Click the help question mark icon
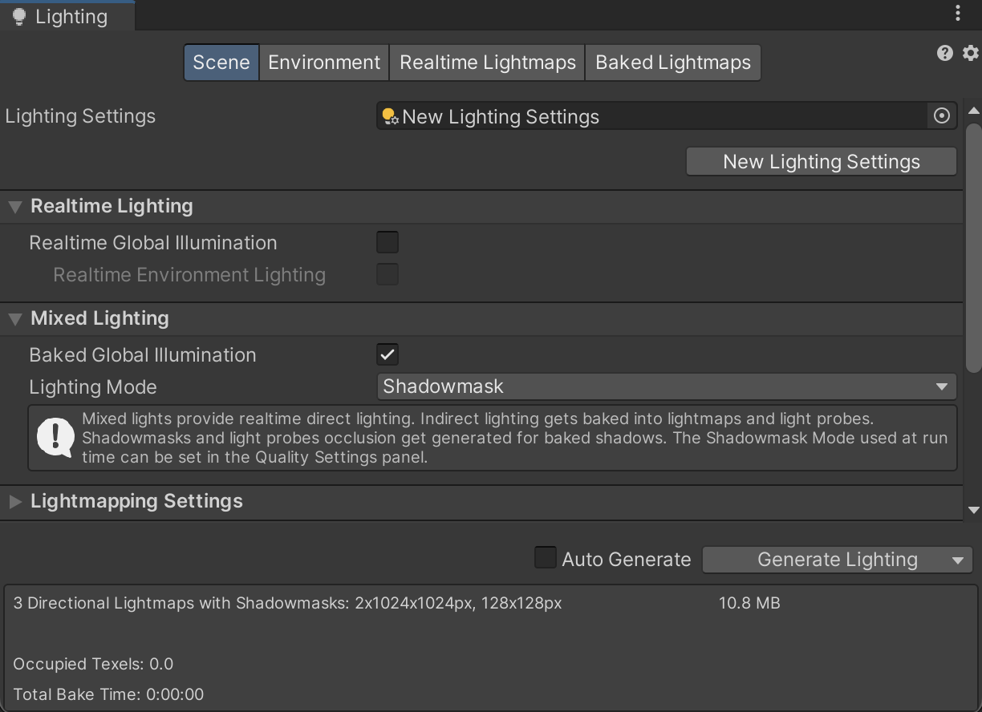The height and width of the screenshot is (712, 982). pos(944,53)
